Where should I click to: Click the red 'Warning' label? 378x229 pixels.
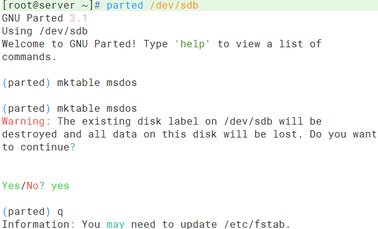tap(23, 122)
